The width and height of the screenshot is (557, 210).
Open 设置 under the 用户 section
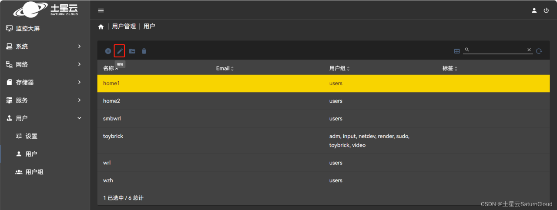click(31, 136)
